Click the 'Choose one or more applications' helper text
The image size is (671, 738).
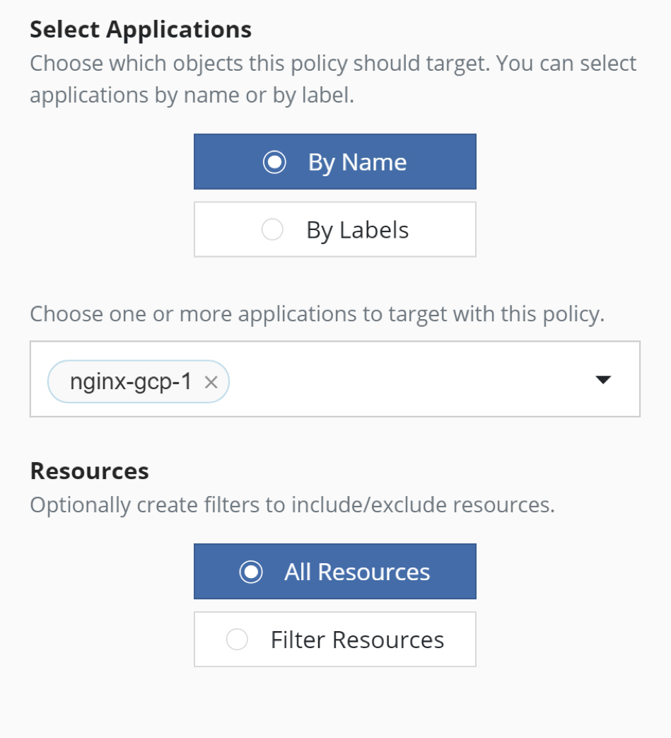317,314
